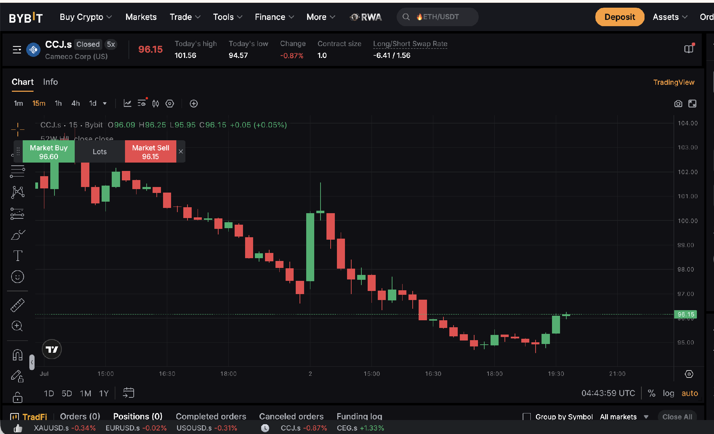
Task: Open the indicators chart icon
Action: [127, 103]
